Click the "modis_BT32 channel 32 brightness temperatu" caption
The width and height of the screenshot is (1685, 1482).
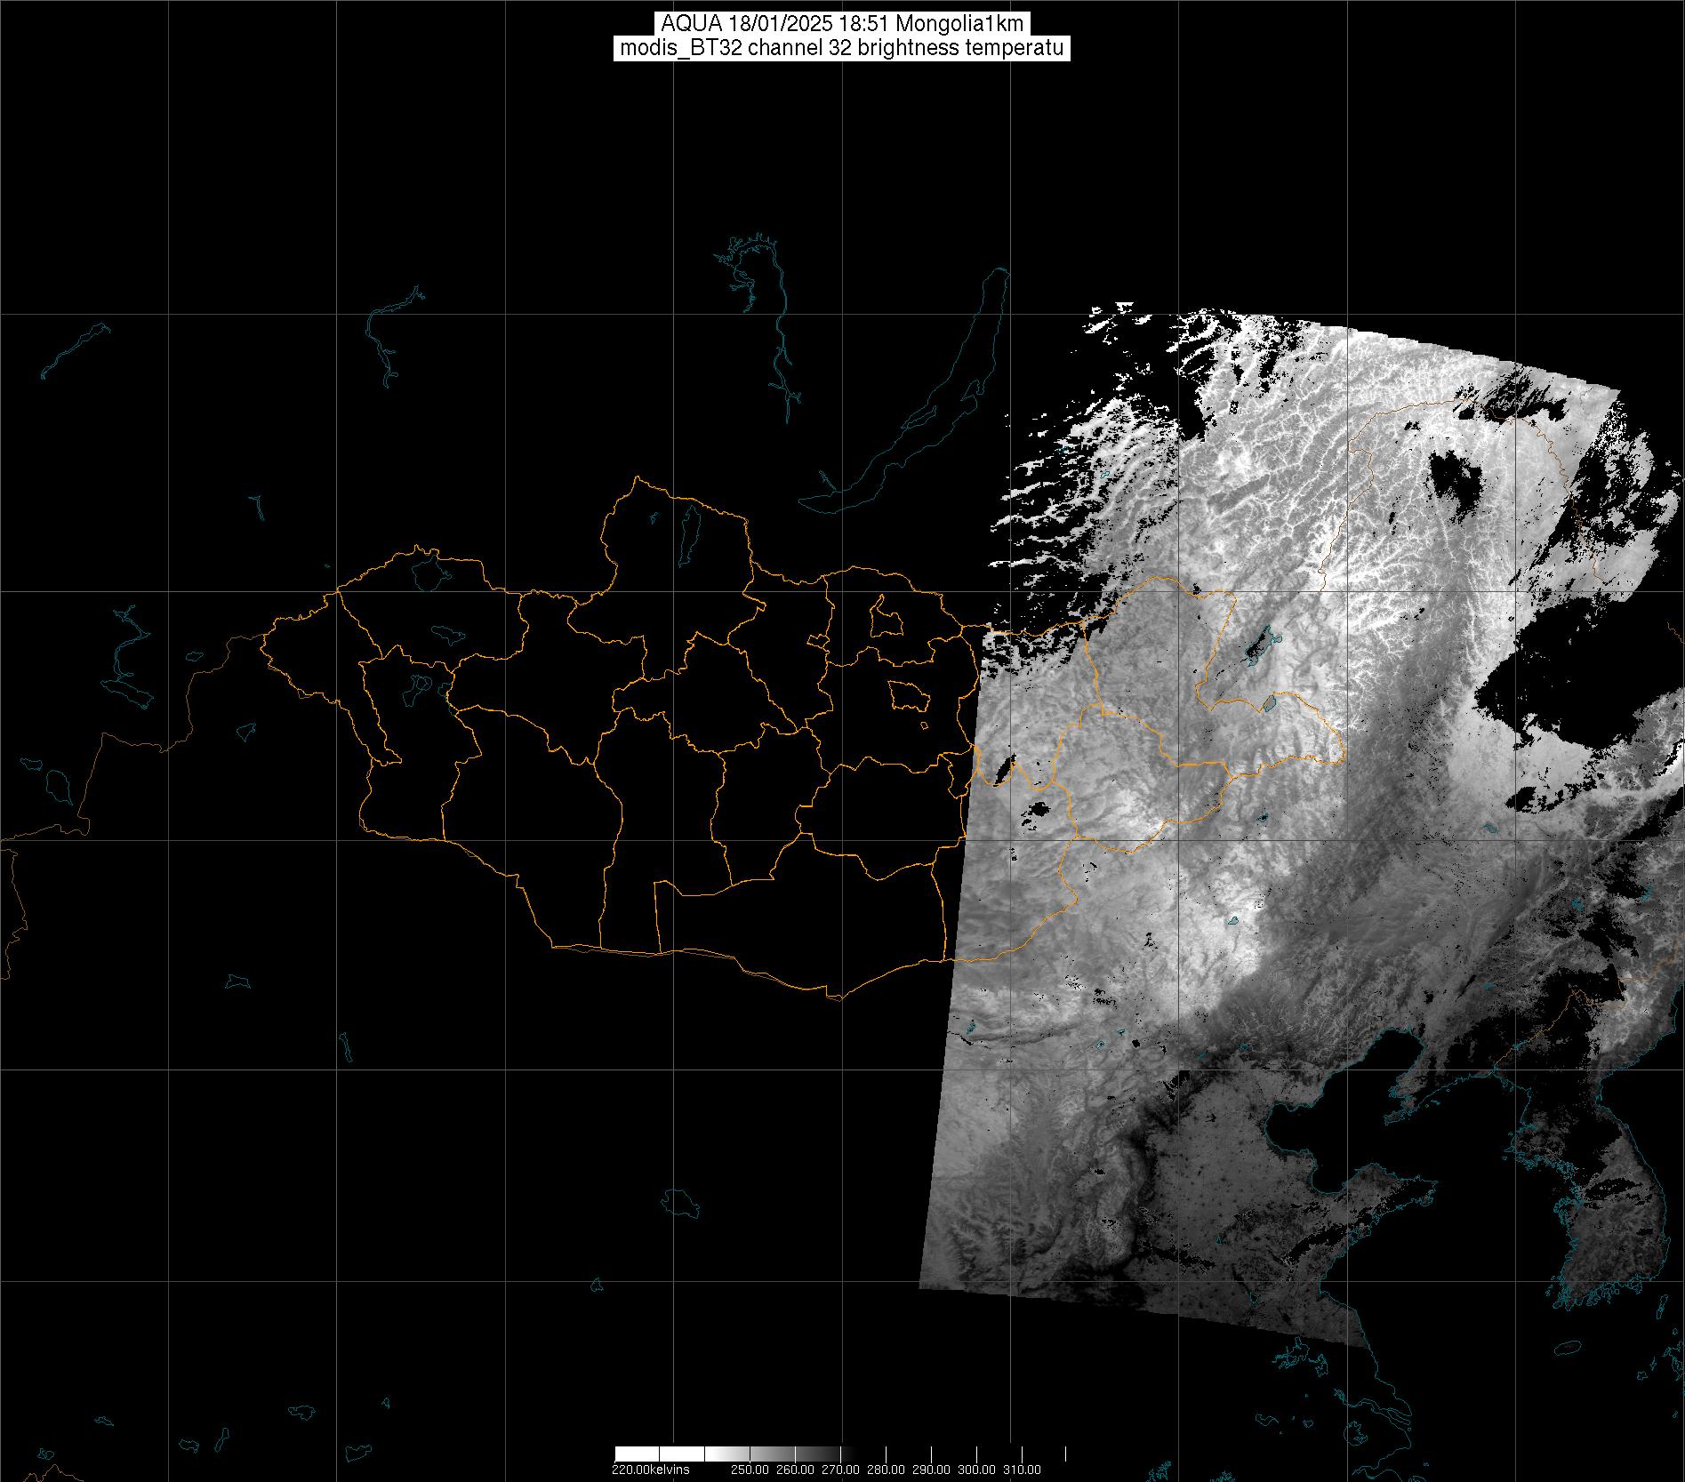(842, 48)
